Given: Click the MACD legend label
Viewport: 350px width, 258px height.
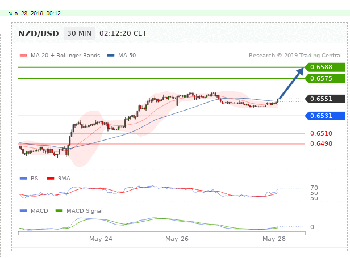Looking at the screenshot, I should pos(39,211).
